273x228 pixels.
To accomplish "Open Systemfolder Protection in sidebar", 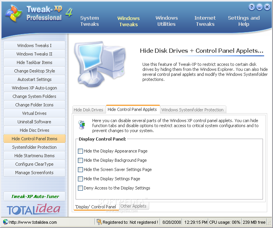I will (x=34, y=147).
